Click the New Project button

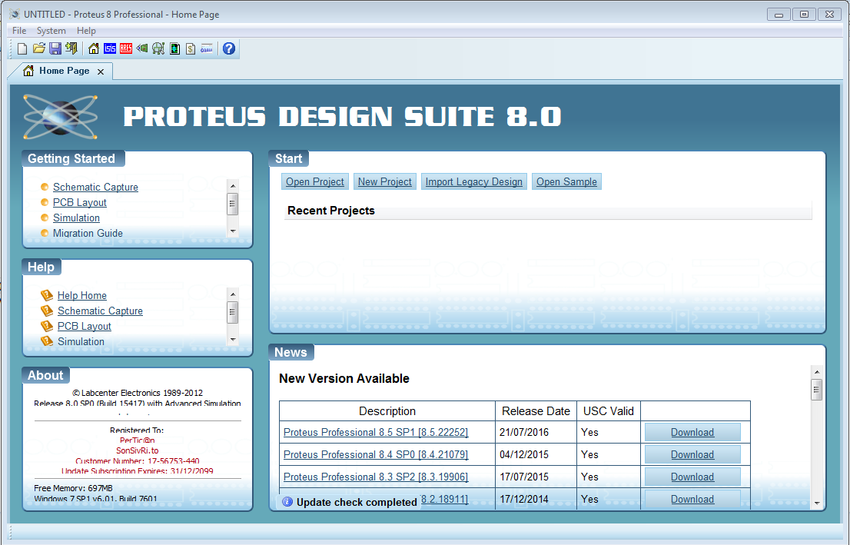point(384,181)
